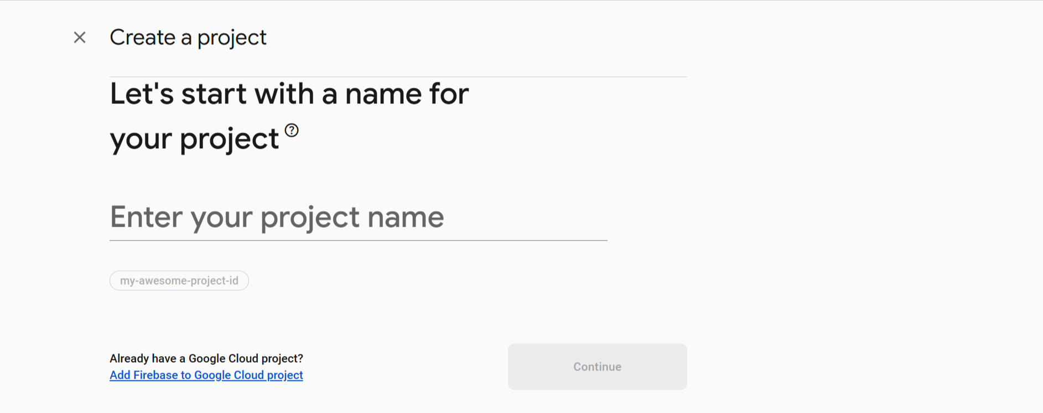This screenshot has width=1043, height=413.
Task: Click the word project in main heading
Action: tap(229, 139)
